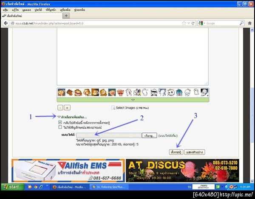
Task: Toggle return to topic after posting checkbox
Action: (60, 122)
